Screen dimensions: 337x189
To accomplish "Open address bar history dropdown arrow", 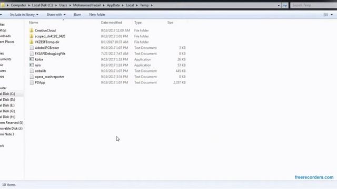I will click(279, 5).
